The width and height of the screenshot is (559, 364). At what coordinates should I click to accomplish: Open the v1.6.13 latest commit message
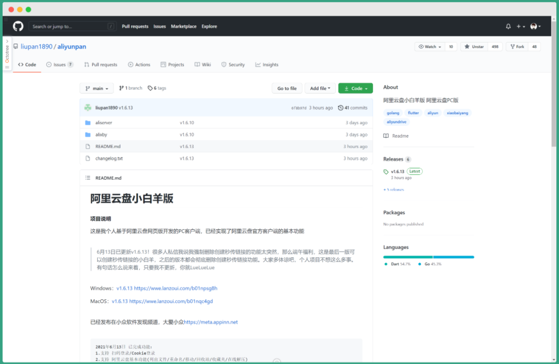pos(125,108)
